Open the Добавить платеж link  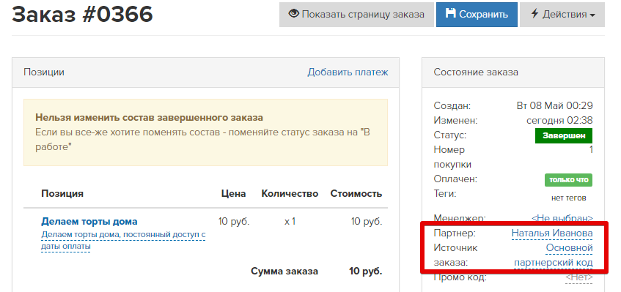(x=348, y=72)
